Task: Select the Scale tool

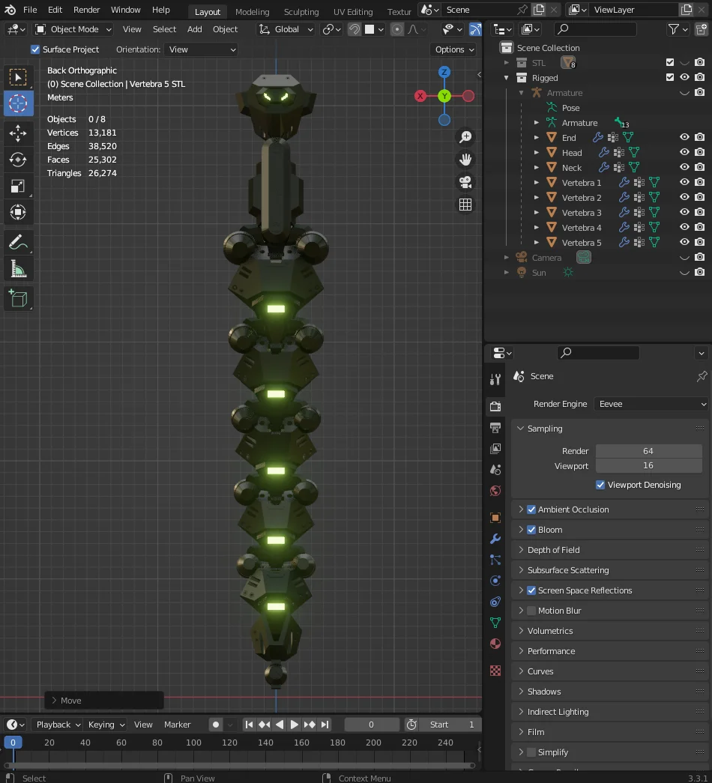Action: (x=19, y=186)
